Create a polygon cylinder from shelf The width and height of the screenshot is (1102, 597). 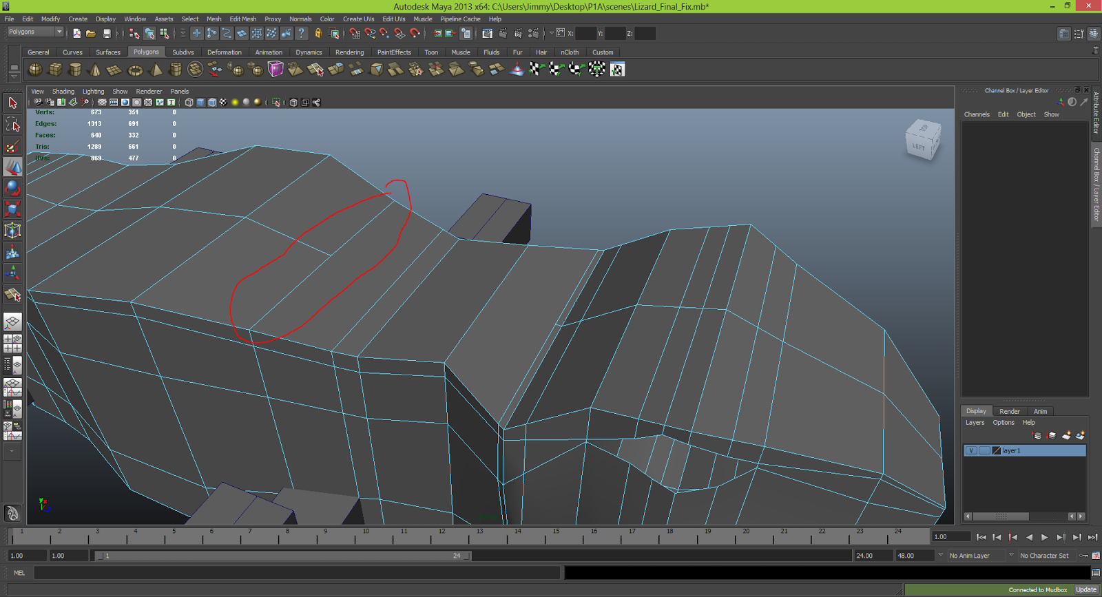(75, 69)
